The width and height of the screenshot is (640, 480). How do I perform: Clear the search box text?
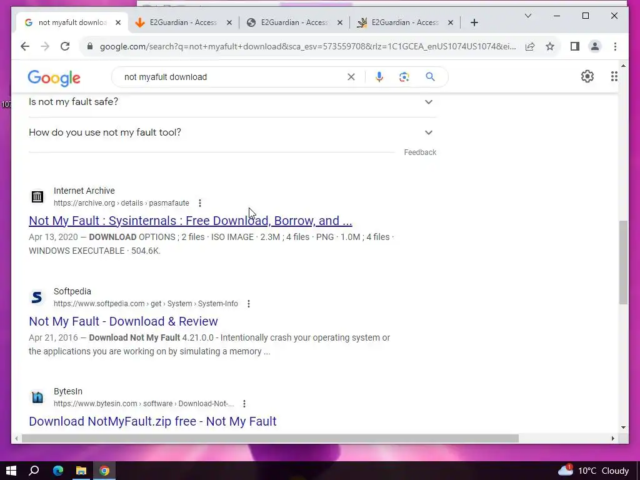(x=351, y=77)
